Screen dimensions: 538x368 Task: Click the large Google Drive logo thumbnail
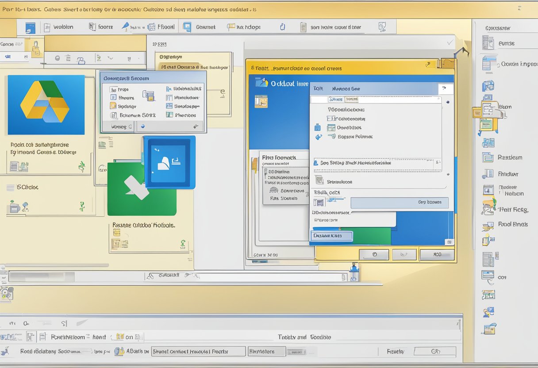point(46,105)
